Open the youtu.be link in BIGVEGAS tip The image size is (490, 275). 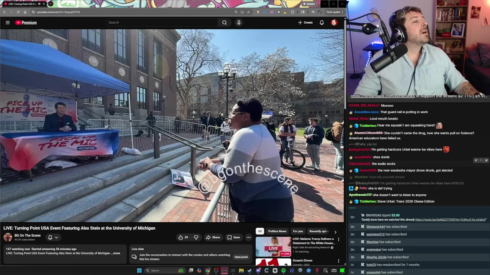coord(450,220)
